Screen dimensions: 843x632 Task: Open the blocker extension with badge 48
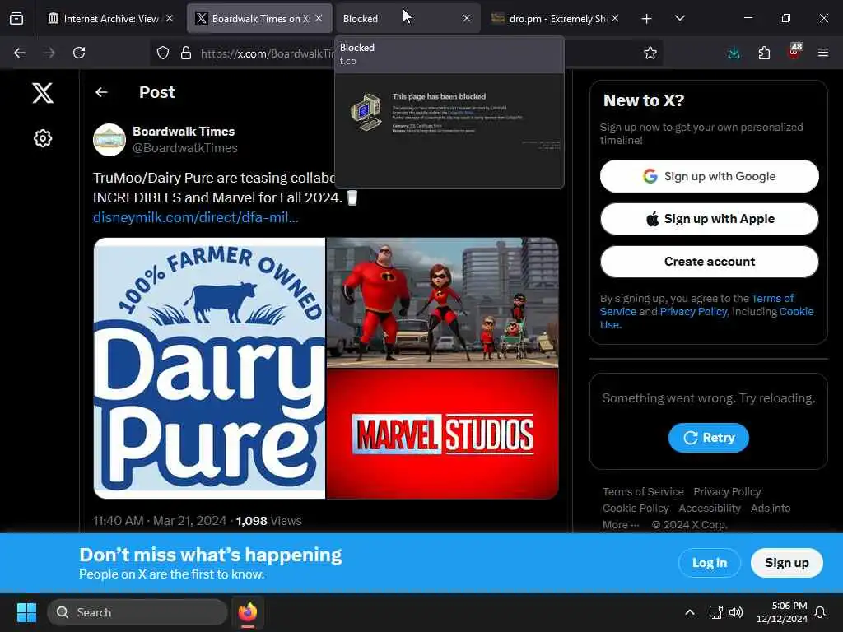794,52
